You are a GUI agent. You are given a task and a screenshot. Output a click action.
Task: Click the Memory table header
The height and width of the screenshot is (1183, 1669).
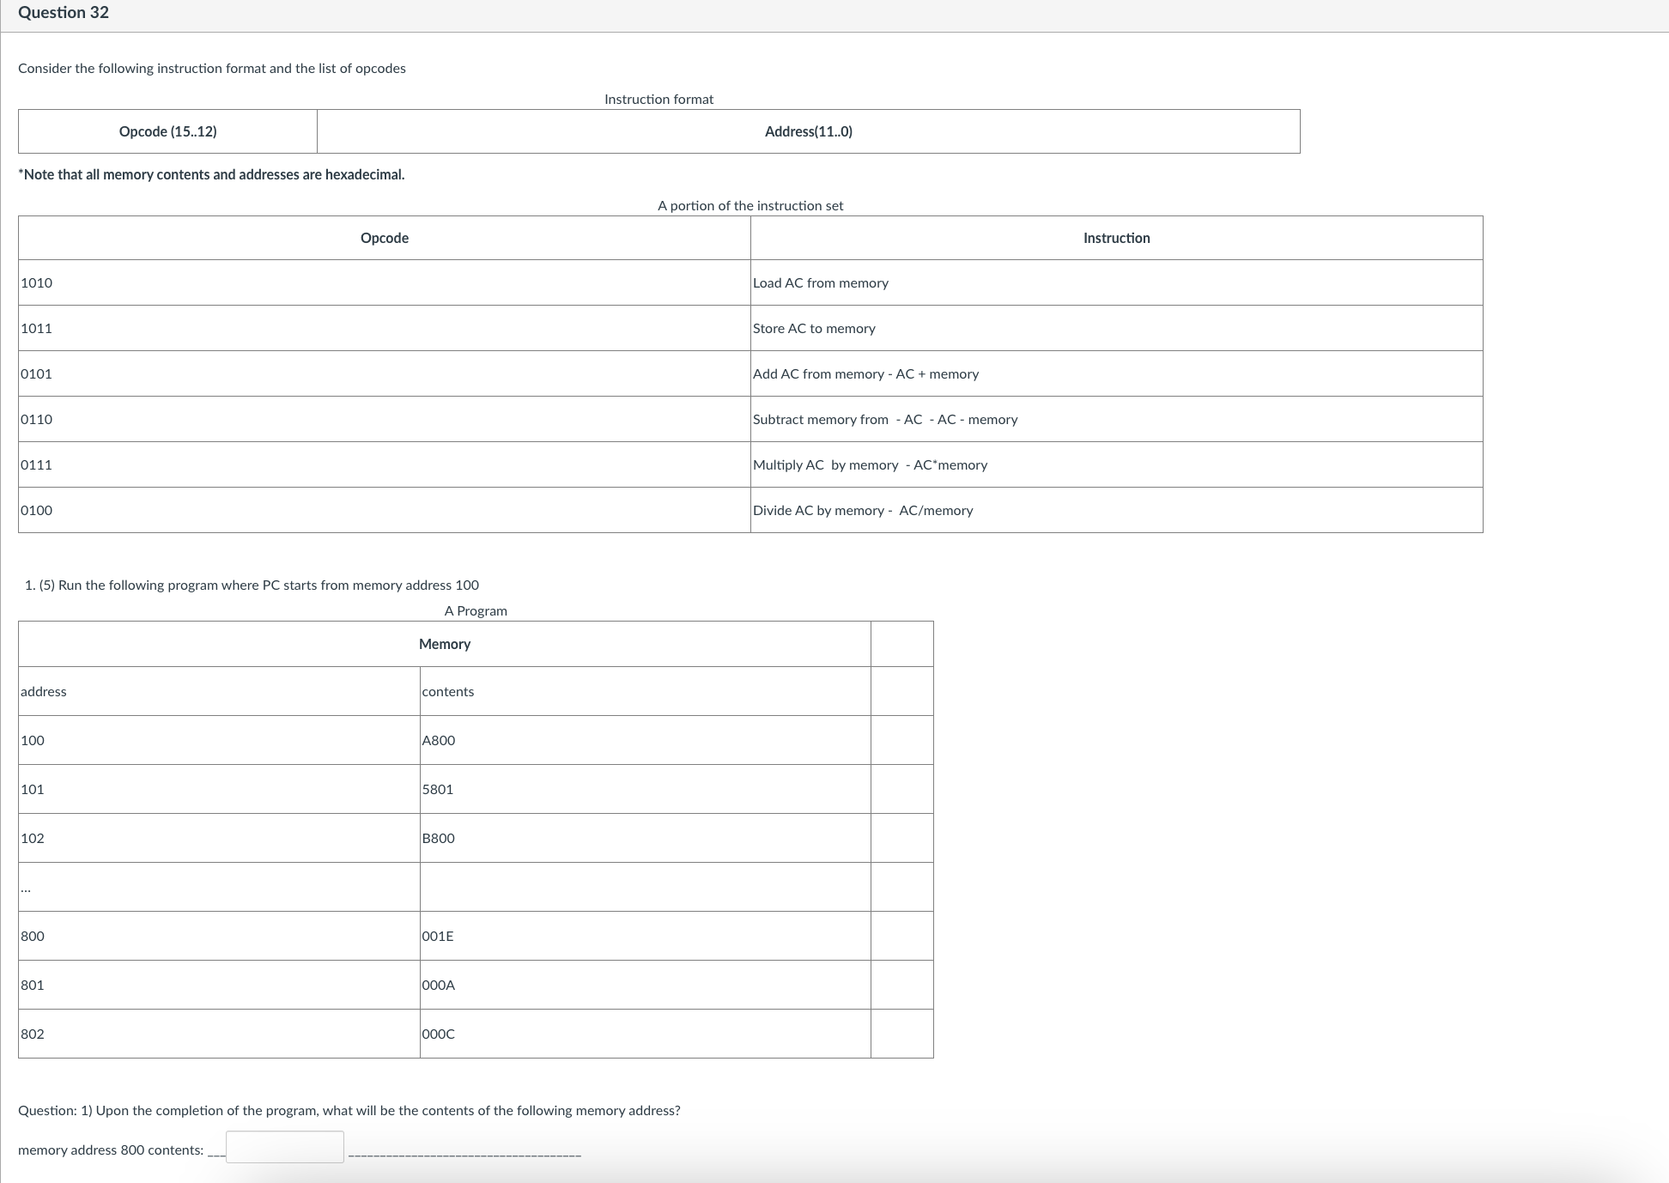point(444,644)
